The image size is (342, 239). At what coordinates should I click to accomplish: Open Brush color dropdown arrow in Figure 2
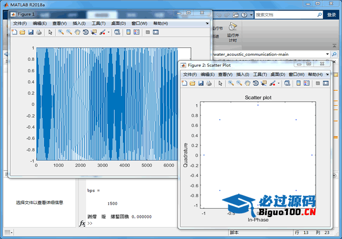(x=278, y=83)
